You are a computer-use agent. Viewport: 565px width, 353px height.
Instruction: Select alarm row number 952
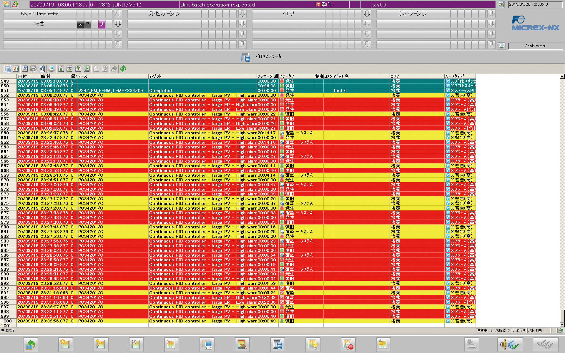[x=238, y=95]
